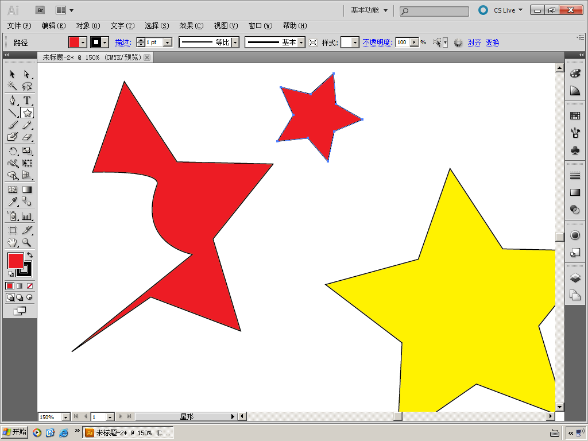Open the Symbols panel club icon
This screenshot has width=588, height=441.
click(575, 150)
